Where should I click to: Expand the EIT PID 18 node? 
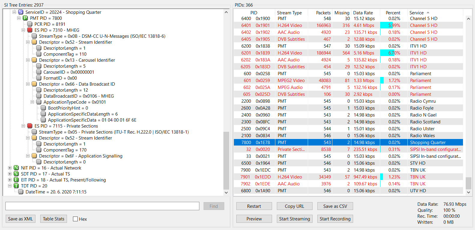[10, 180]
